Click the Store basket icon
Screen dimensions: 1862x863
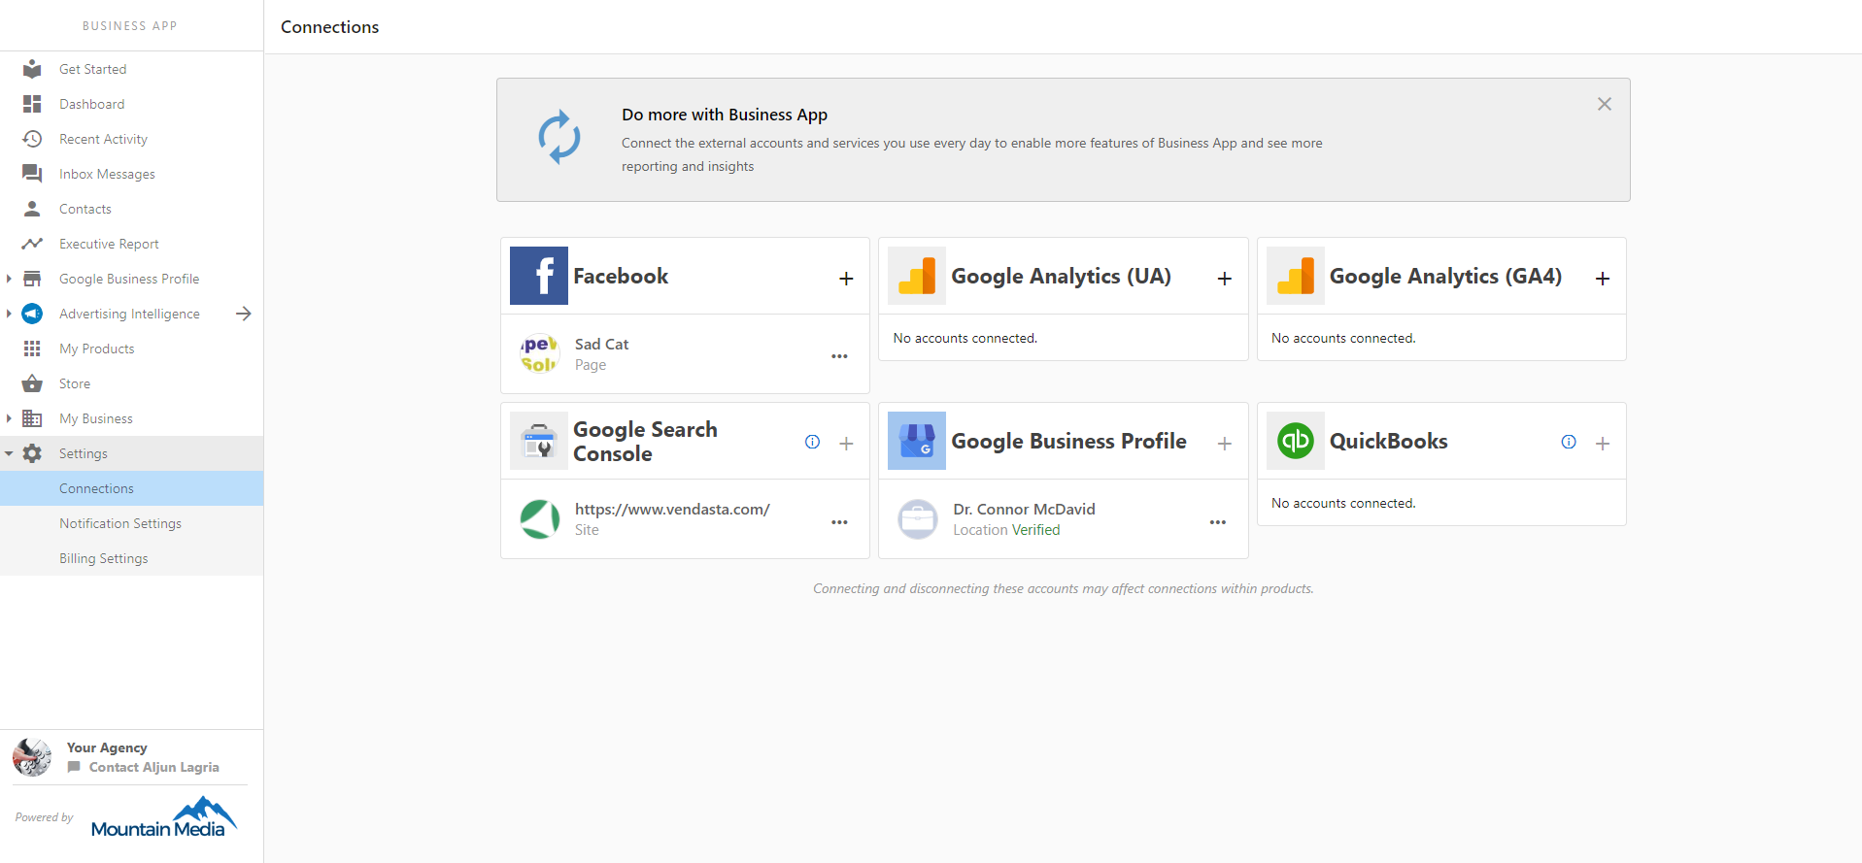point(32,383)
